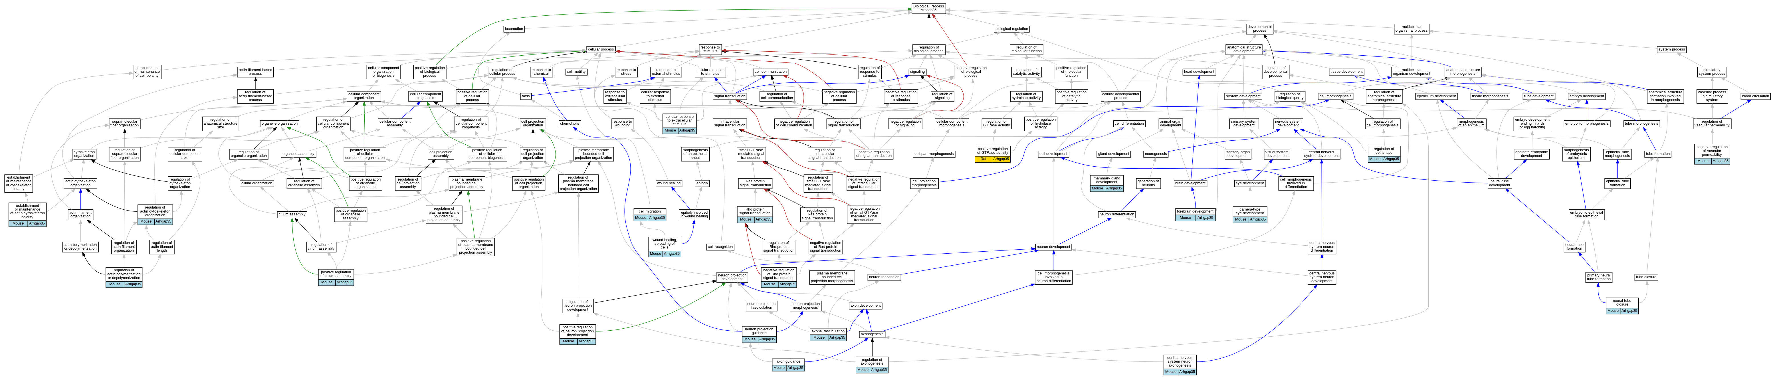The height and width of the screenshot is (378, 1775).
Task: Click the axon development node
Action: point(865,306)
